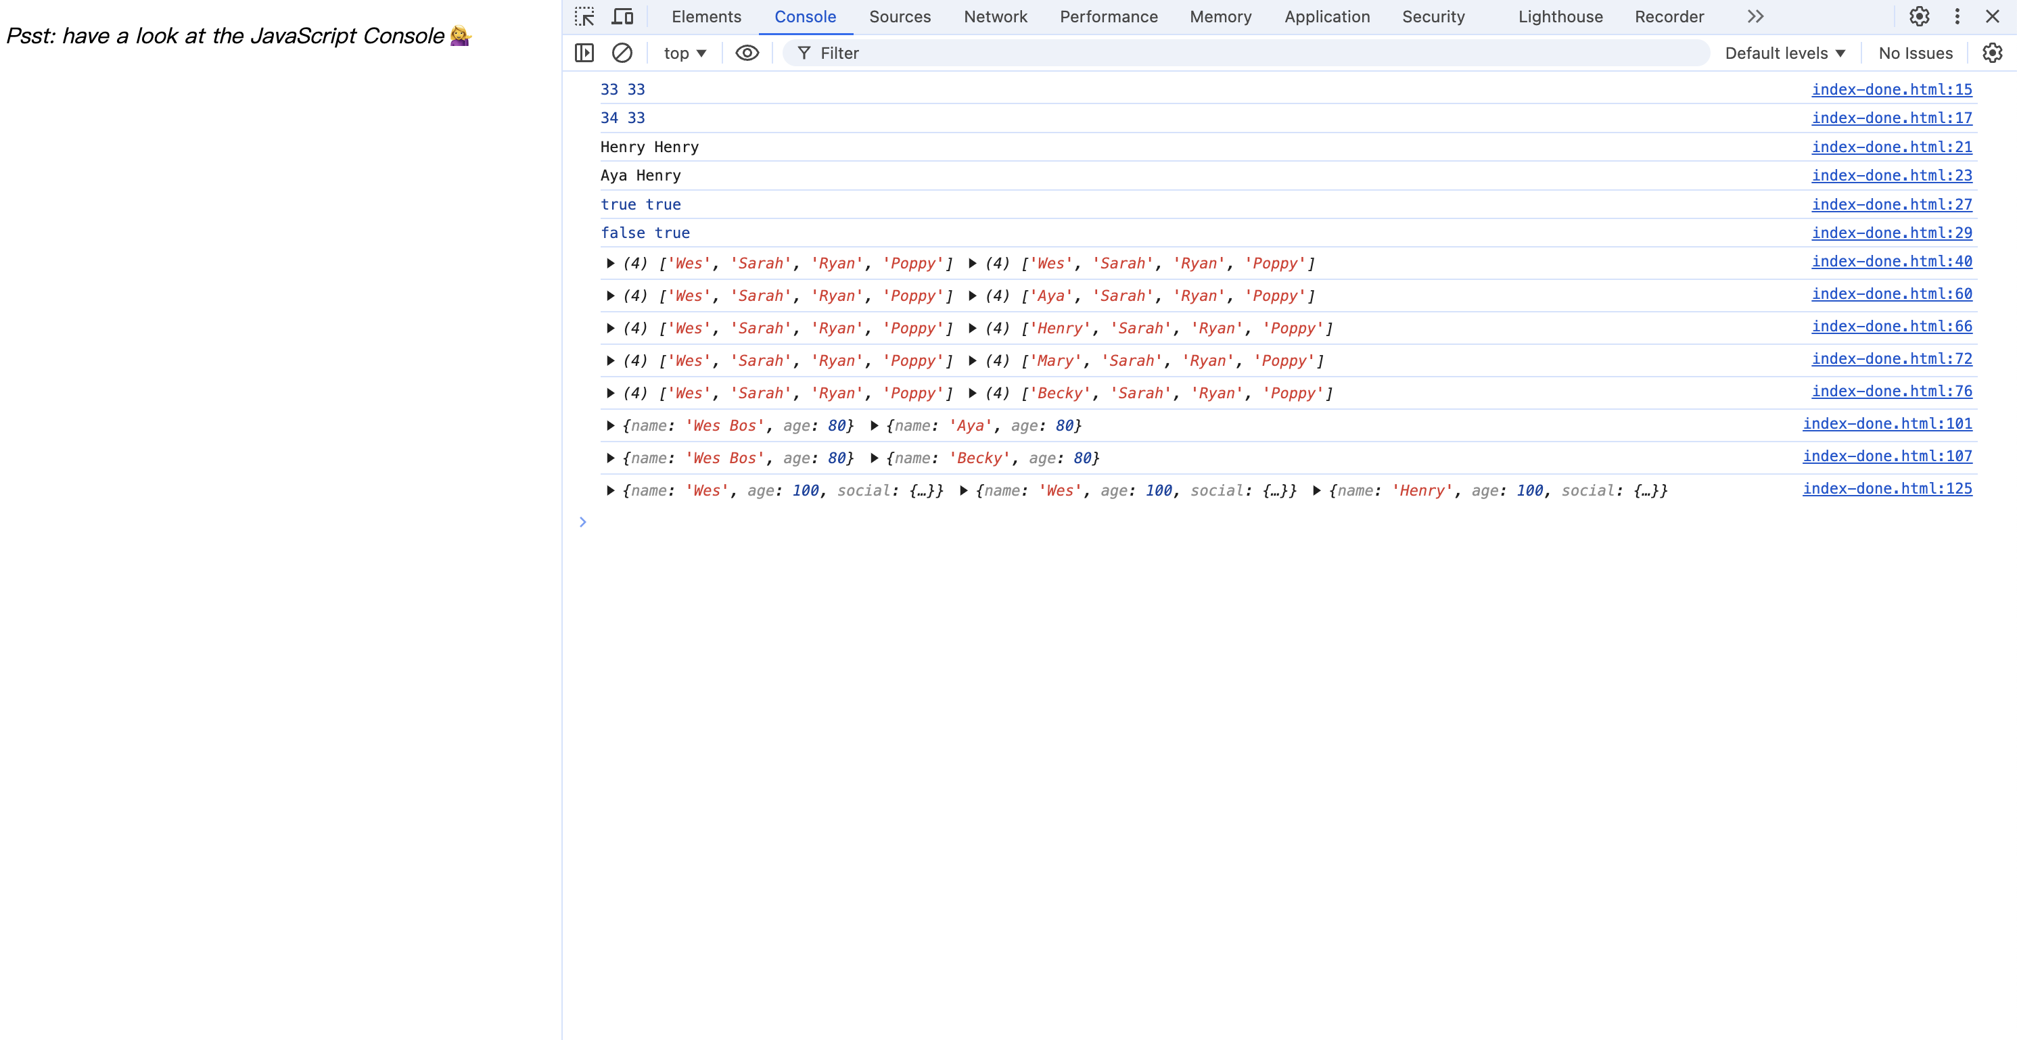Click the No Issues button
The height and width of the screenshot is (1040, 2017).
(x=1916, y=53)
